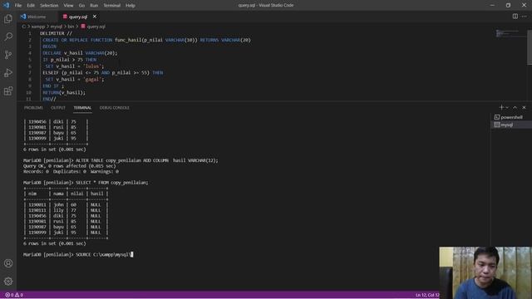Open the Selection menu
Screen dimensions: 532x299
(49, 5)
